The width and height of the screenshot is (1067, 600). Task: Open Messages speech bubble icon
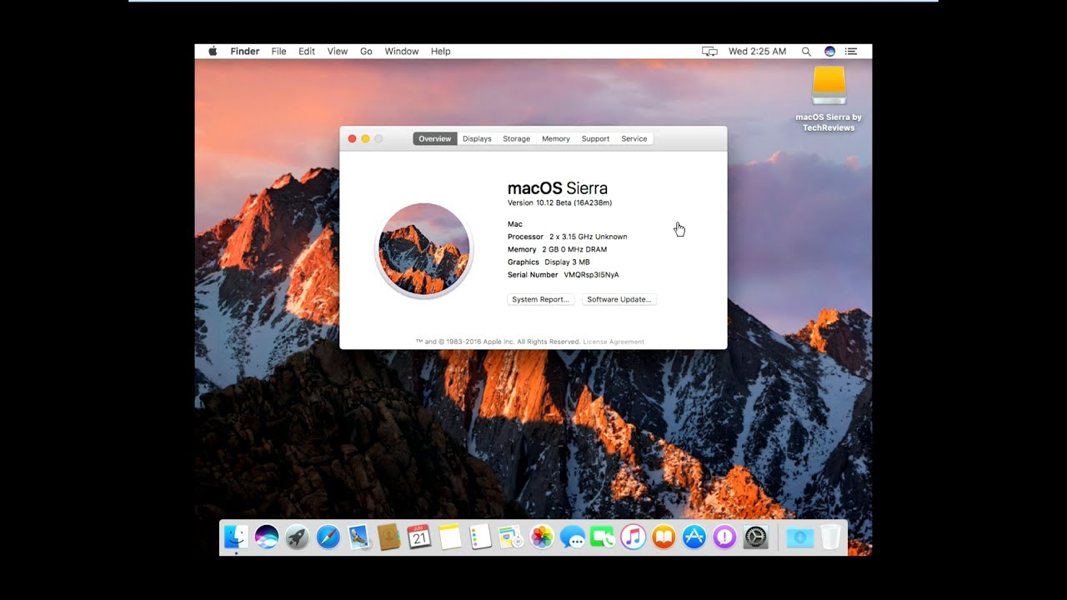572,537
